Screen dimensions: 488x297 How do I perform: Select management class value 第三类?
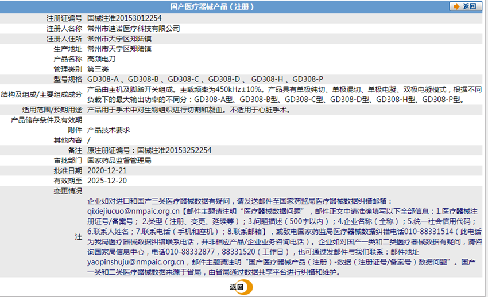(98, 69)
